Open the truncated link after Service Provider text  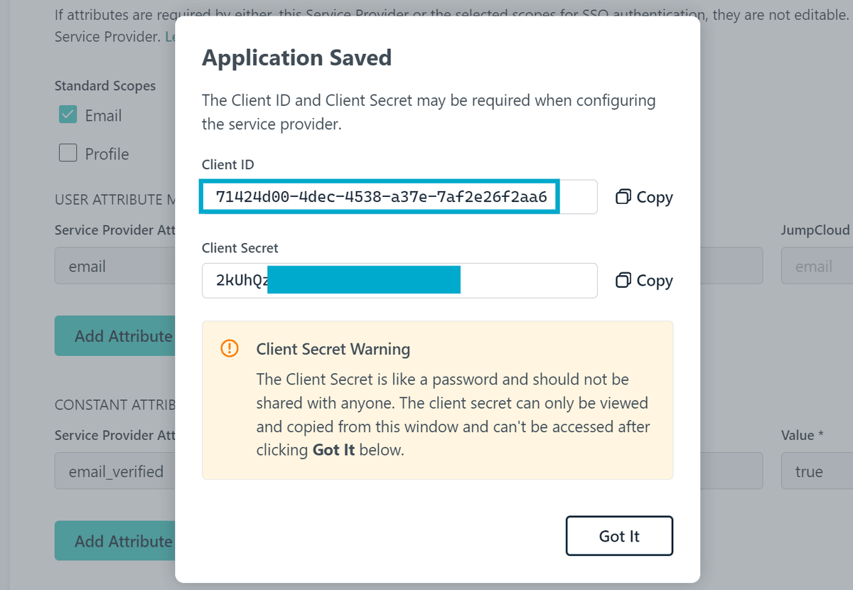tap(171, 36)
